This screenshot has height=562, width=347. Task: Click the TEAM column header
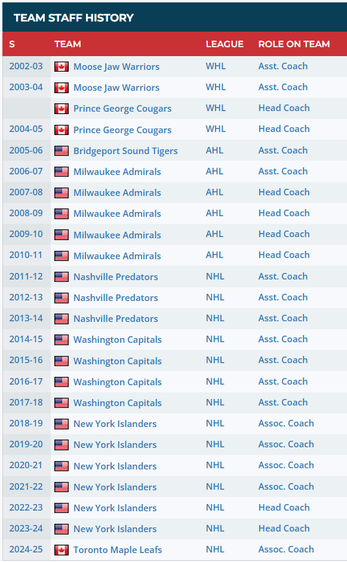(x=67, y=44)
